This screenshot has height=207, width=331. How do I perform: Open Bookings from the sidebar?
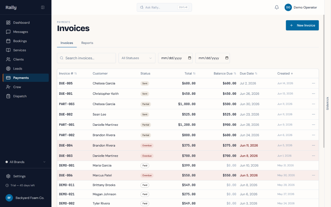pyautogui.click(x=26, y=41)
